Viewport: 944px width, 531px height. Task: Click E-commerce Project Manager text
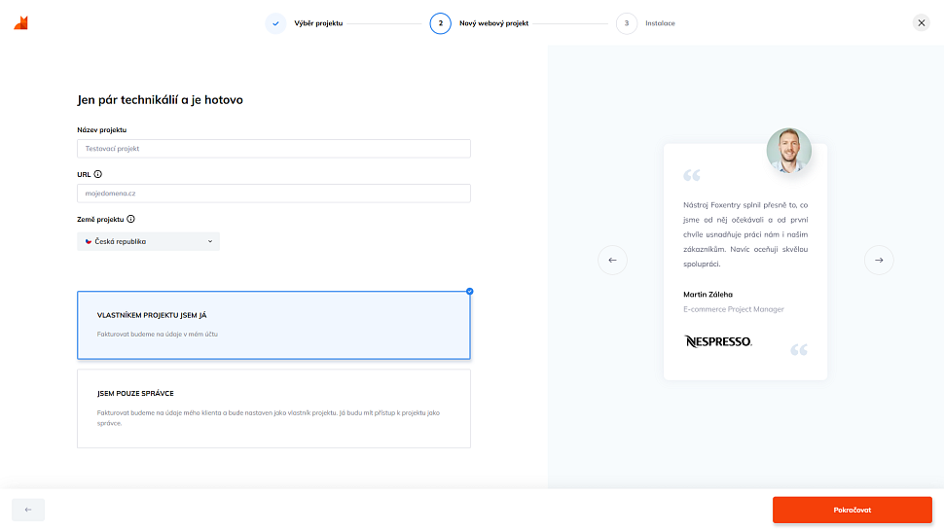pos(733,309)
